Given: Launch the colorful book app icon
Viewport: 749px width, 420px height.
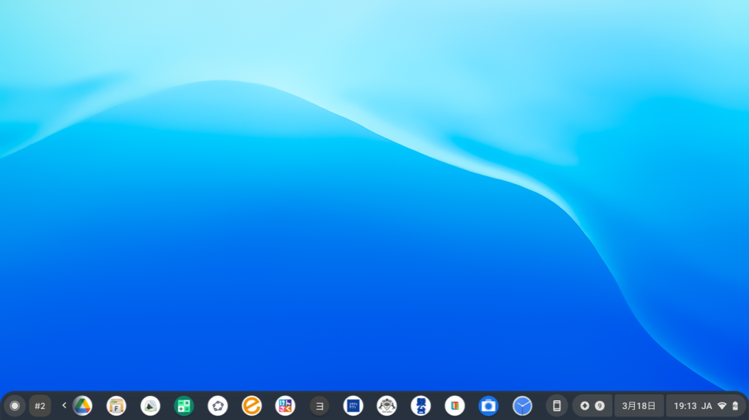Looking at the screenshot, I should [455, 406].
